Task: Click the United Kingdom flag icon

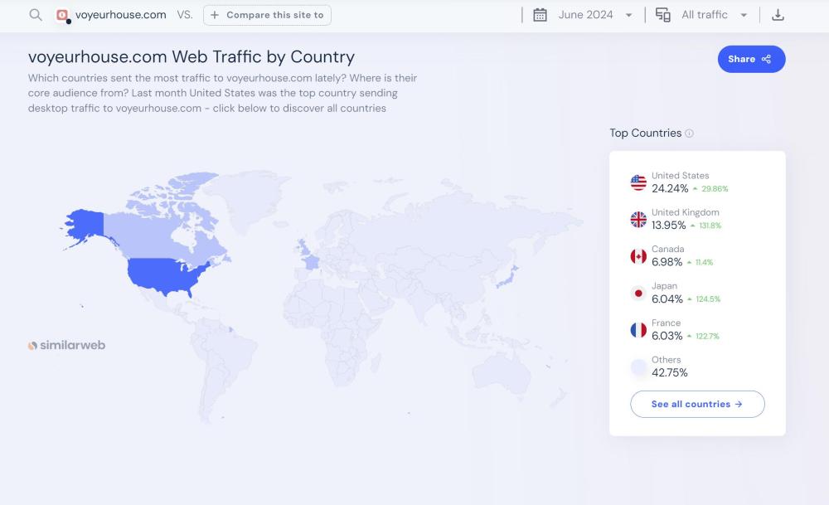Action: tap(638, 220)
